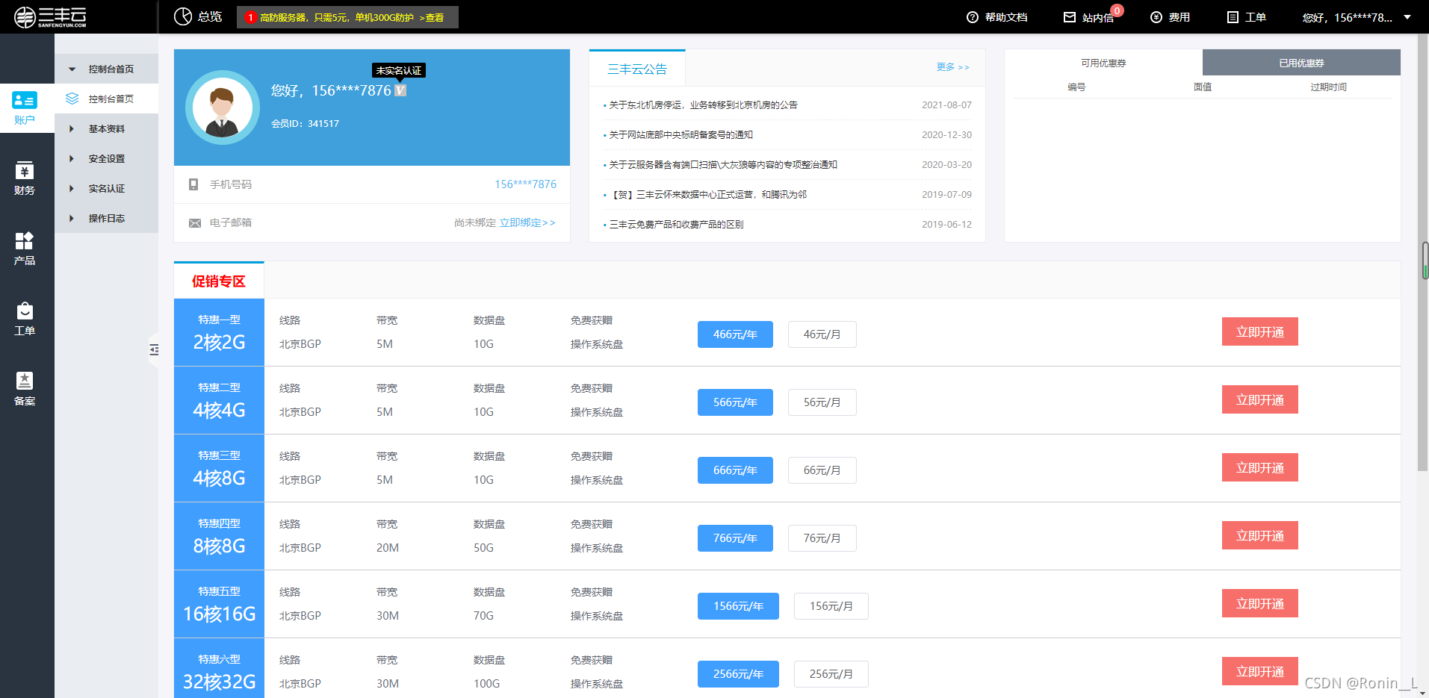Click the 三丰云 logo
1429x698 pixels.
tap(51, 16)
